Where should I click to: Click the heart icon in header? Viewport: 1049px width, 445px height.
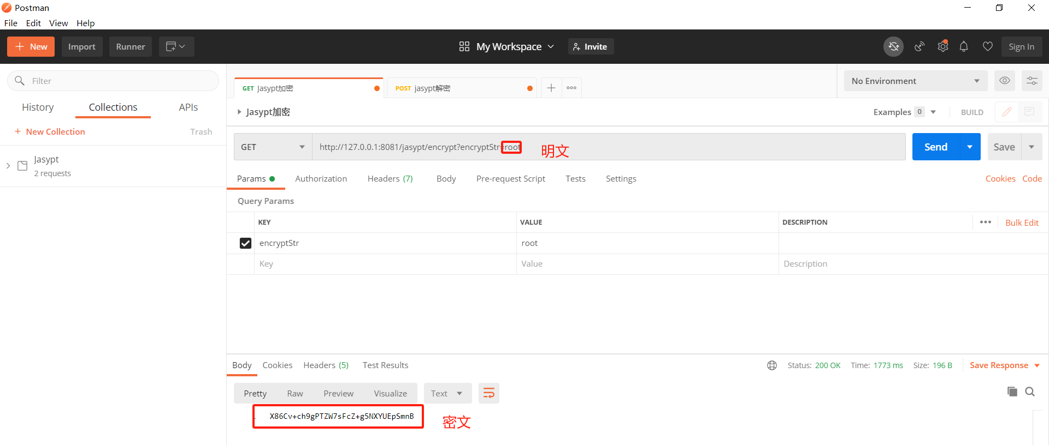coord(988,47)
